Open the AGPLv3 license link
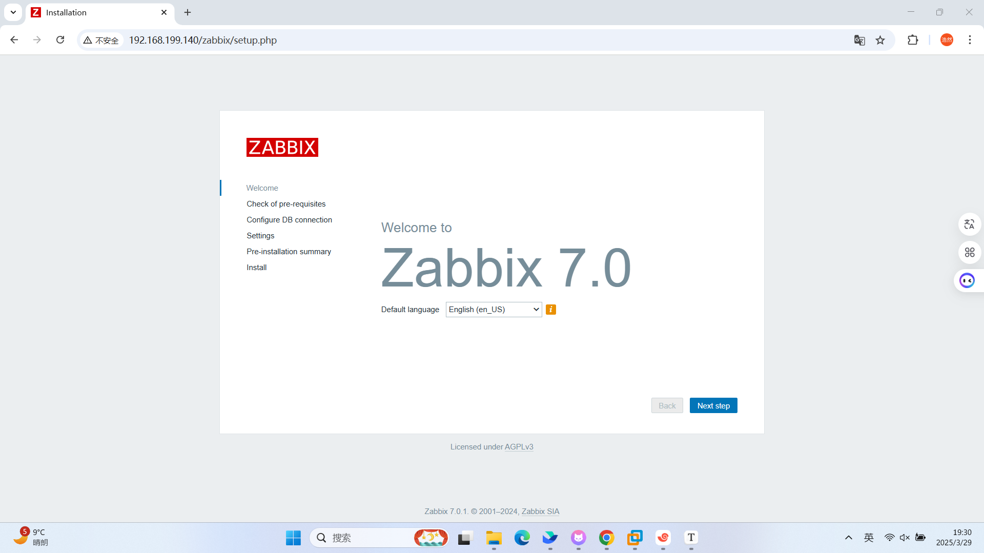 point(519,446)
